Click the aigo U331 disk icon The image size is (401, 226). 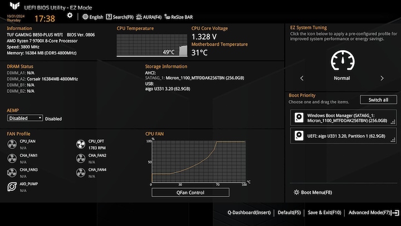click(299, 136)
